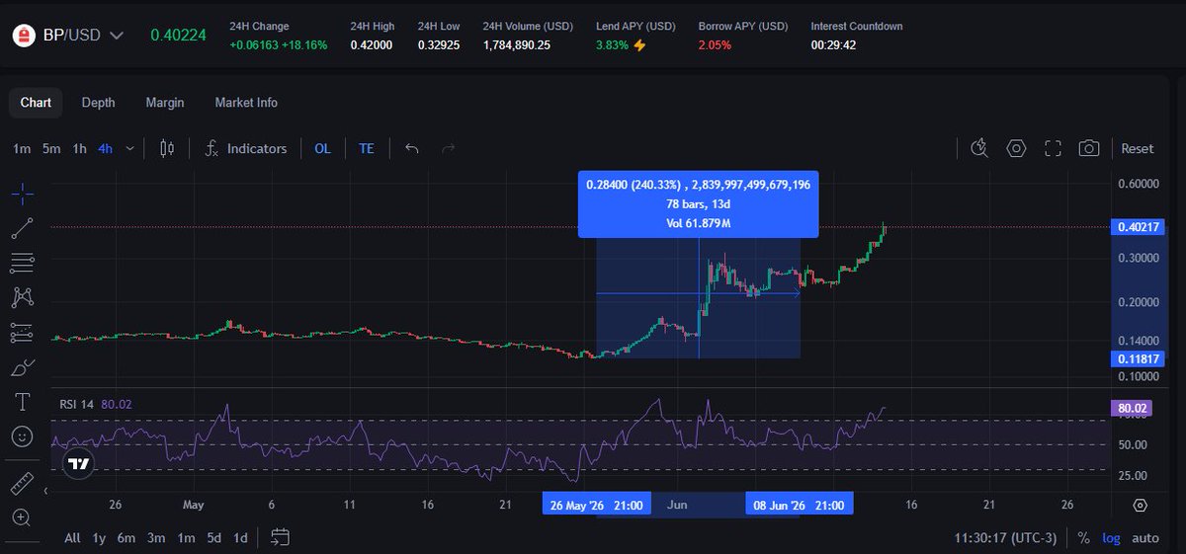Open candlestick chart style selector
The width and height of the screenshot is (1186, 554).
click(x=166, y=148)
